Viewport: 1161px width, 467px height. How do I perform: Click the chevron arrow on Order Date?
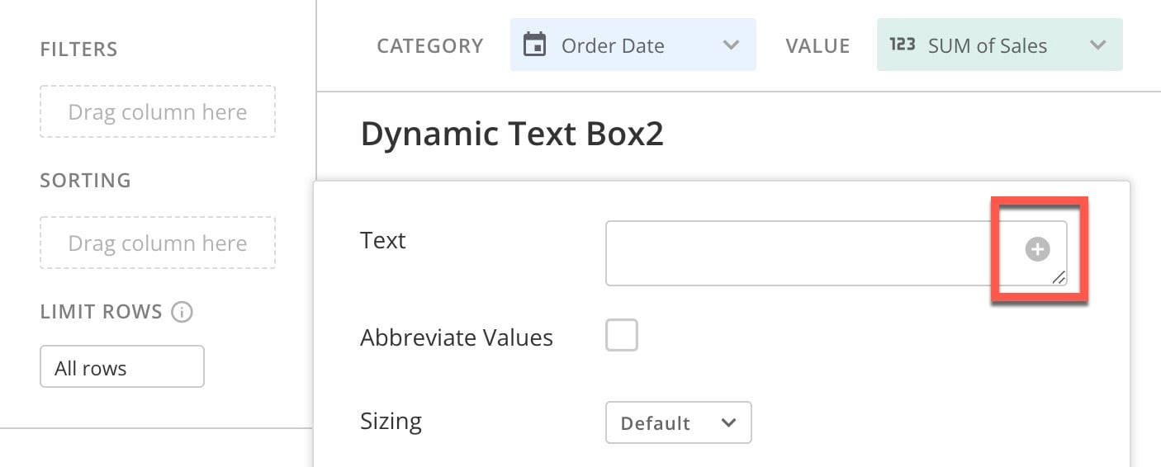(x=731, y=45)
